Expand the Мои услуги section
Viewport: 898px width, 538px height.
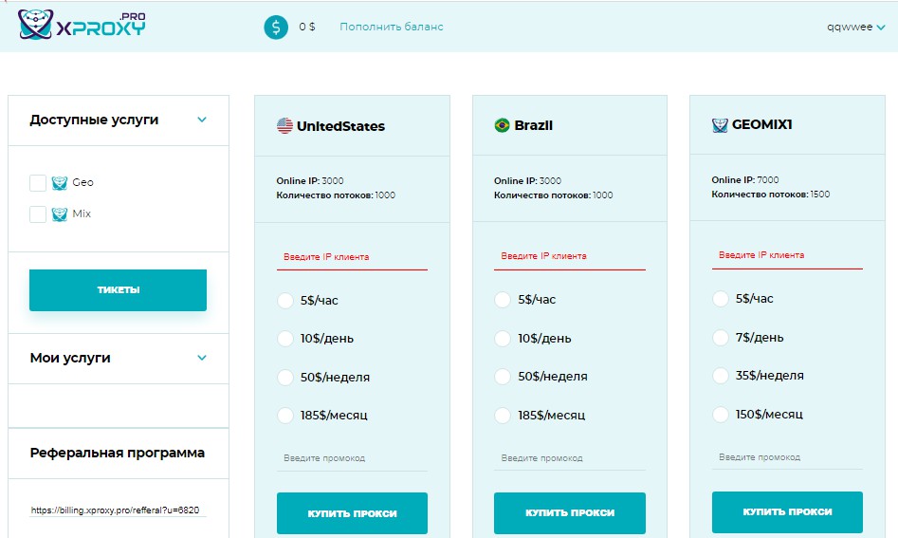click(202, 358)
